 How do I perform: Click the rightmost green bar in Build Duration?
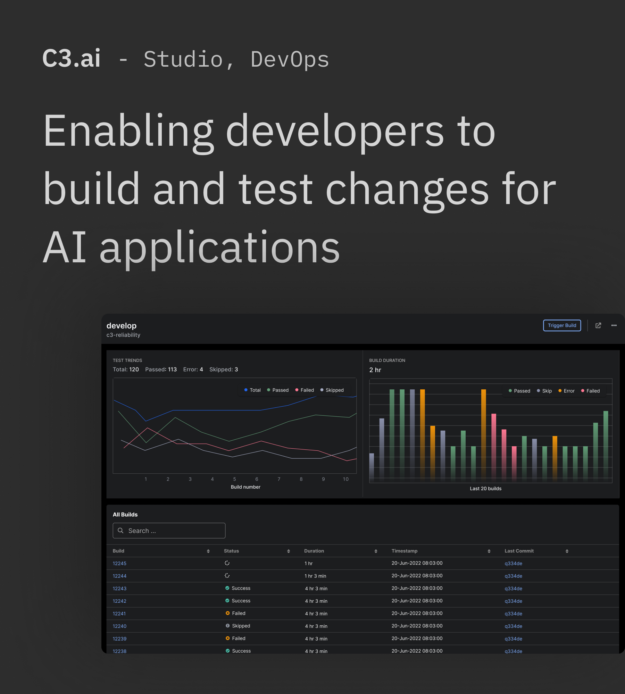click(x=606, y=446)
